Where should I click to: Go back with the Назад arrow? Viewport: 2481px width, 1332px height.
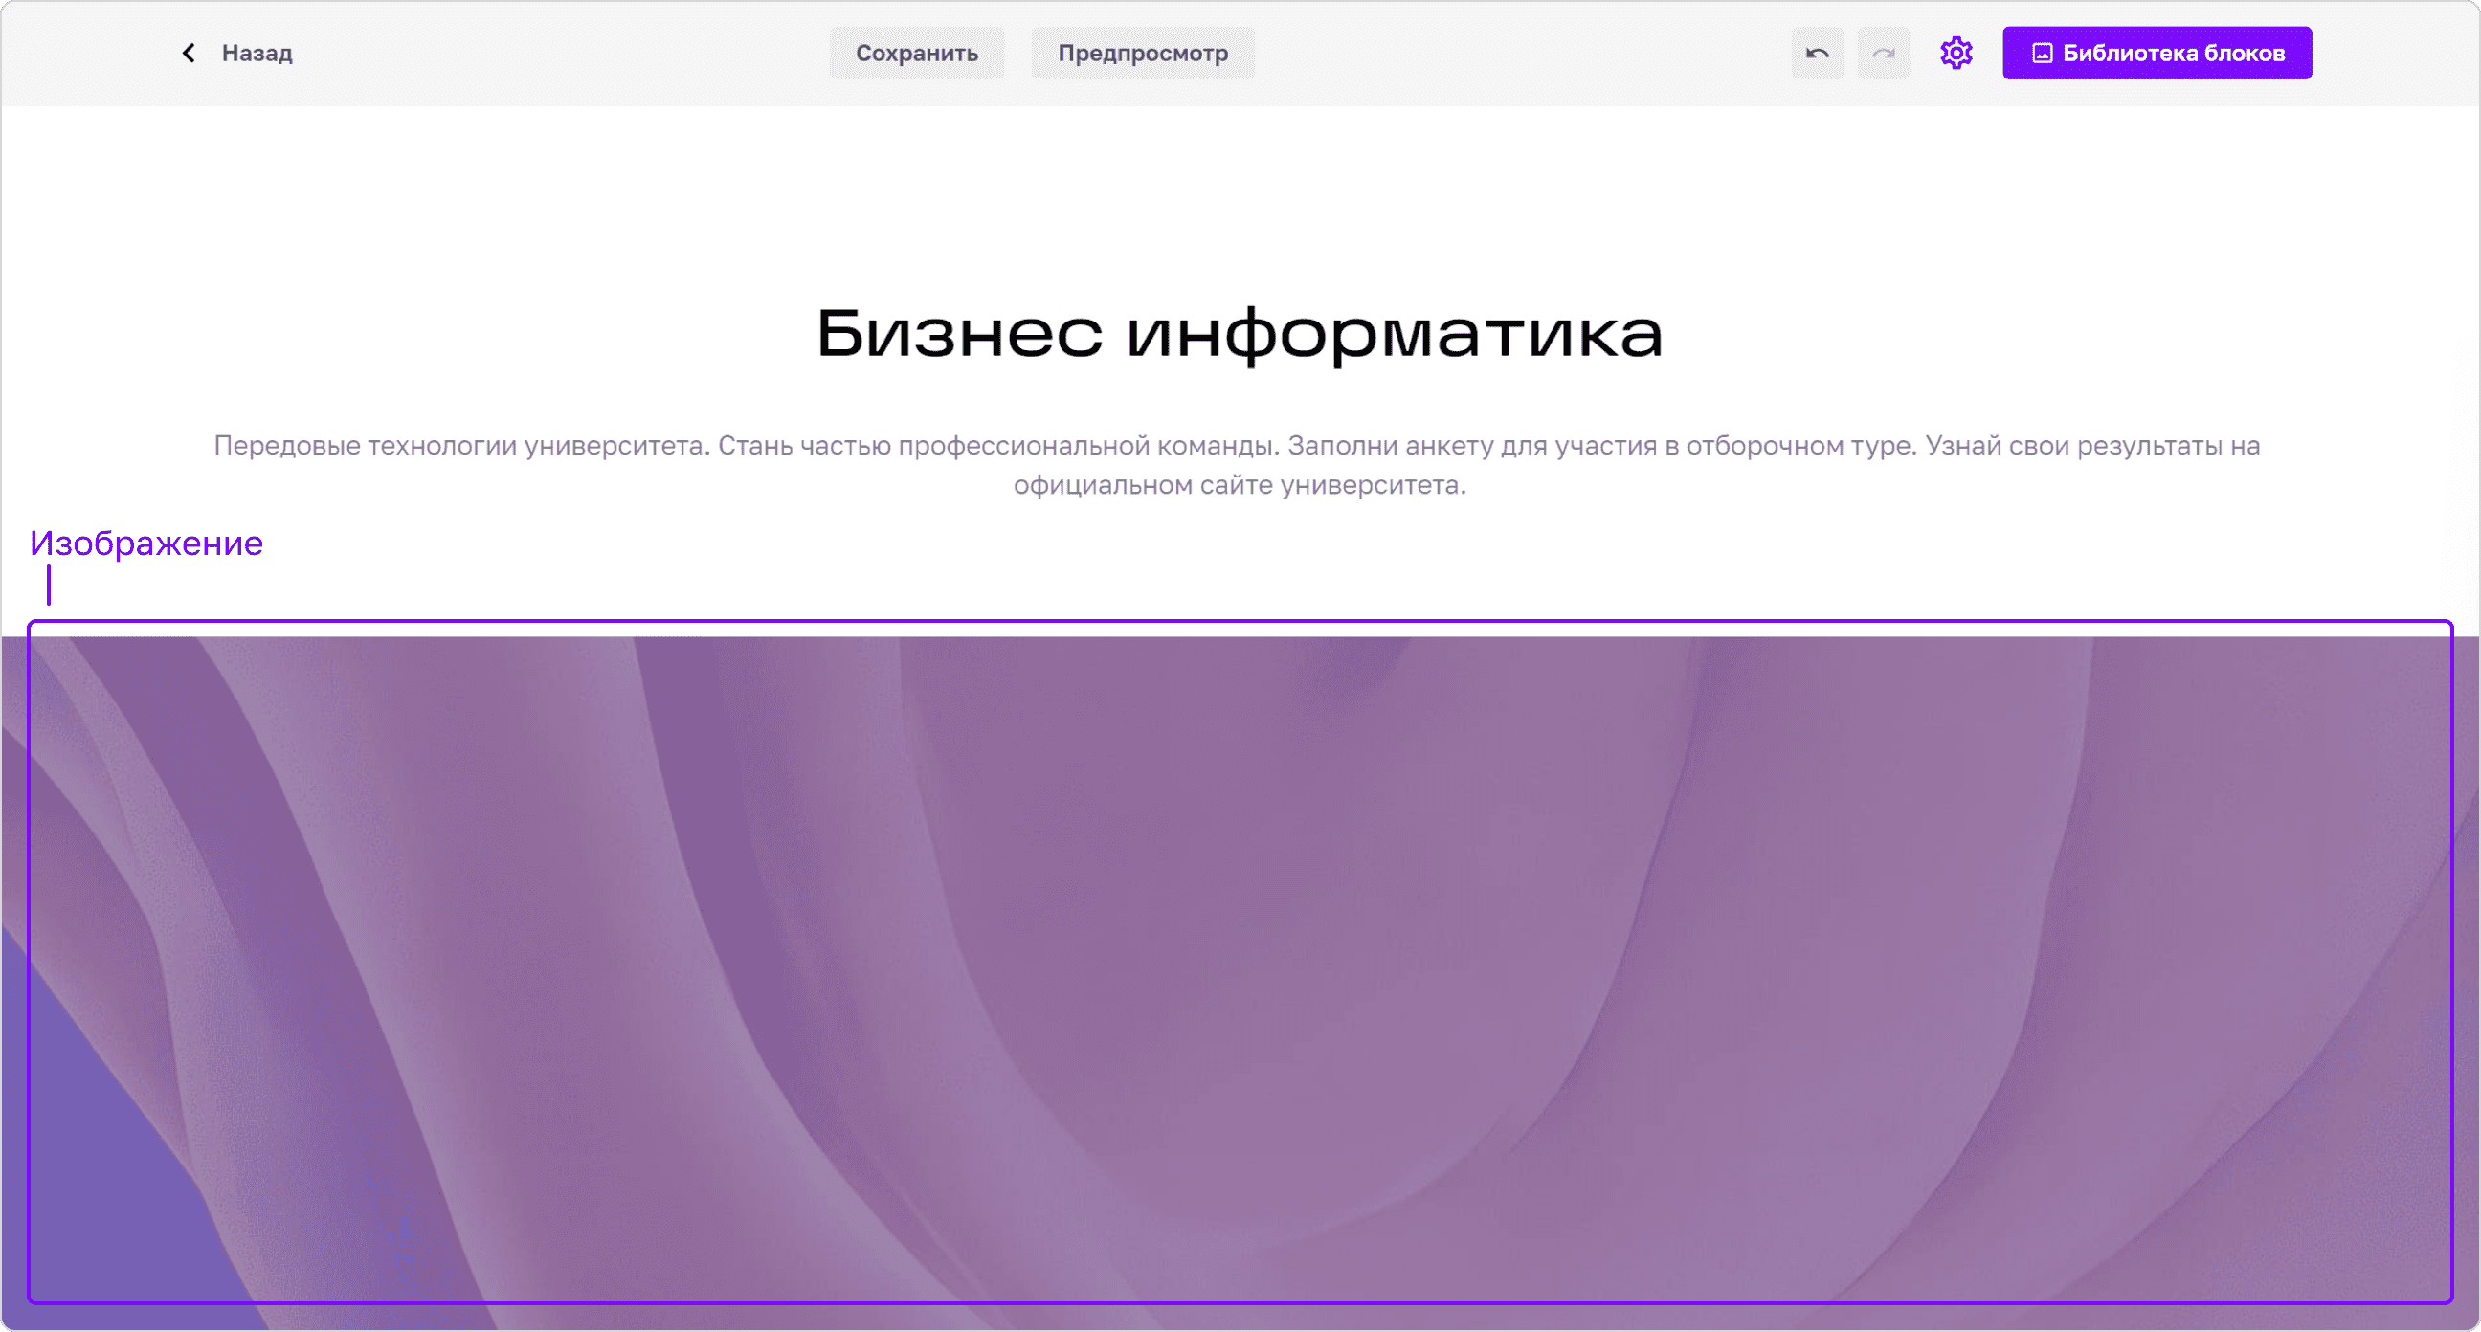(x=189, y=53)
